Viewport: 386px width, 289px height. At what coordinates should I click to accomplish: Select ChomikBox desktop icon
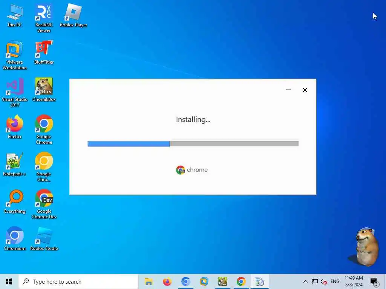tap(44, 90)
